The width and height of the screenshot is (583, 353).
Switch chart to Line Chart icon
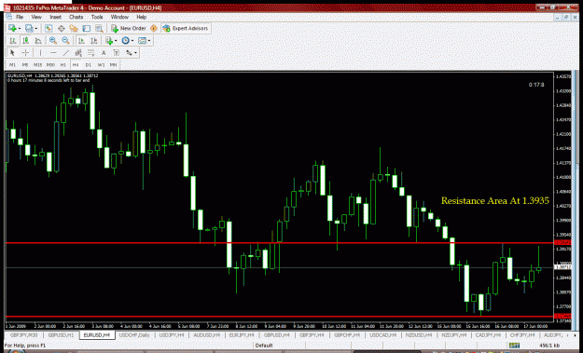click(38, 40)
